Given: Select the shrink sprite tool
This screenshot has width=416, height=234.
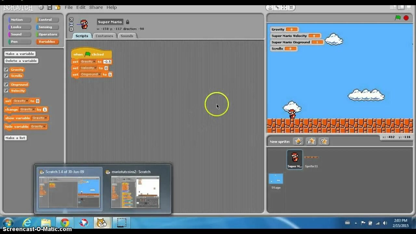Looking at the screenshot, I should (x=292, y=7).
